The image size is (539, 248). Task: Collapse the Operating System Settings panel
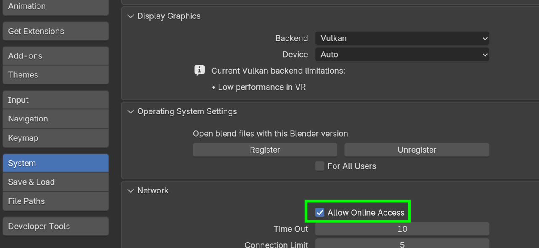tap(131, 112)
